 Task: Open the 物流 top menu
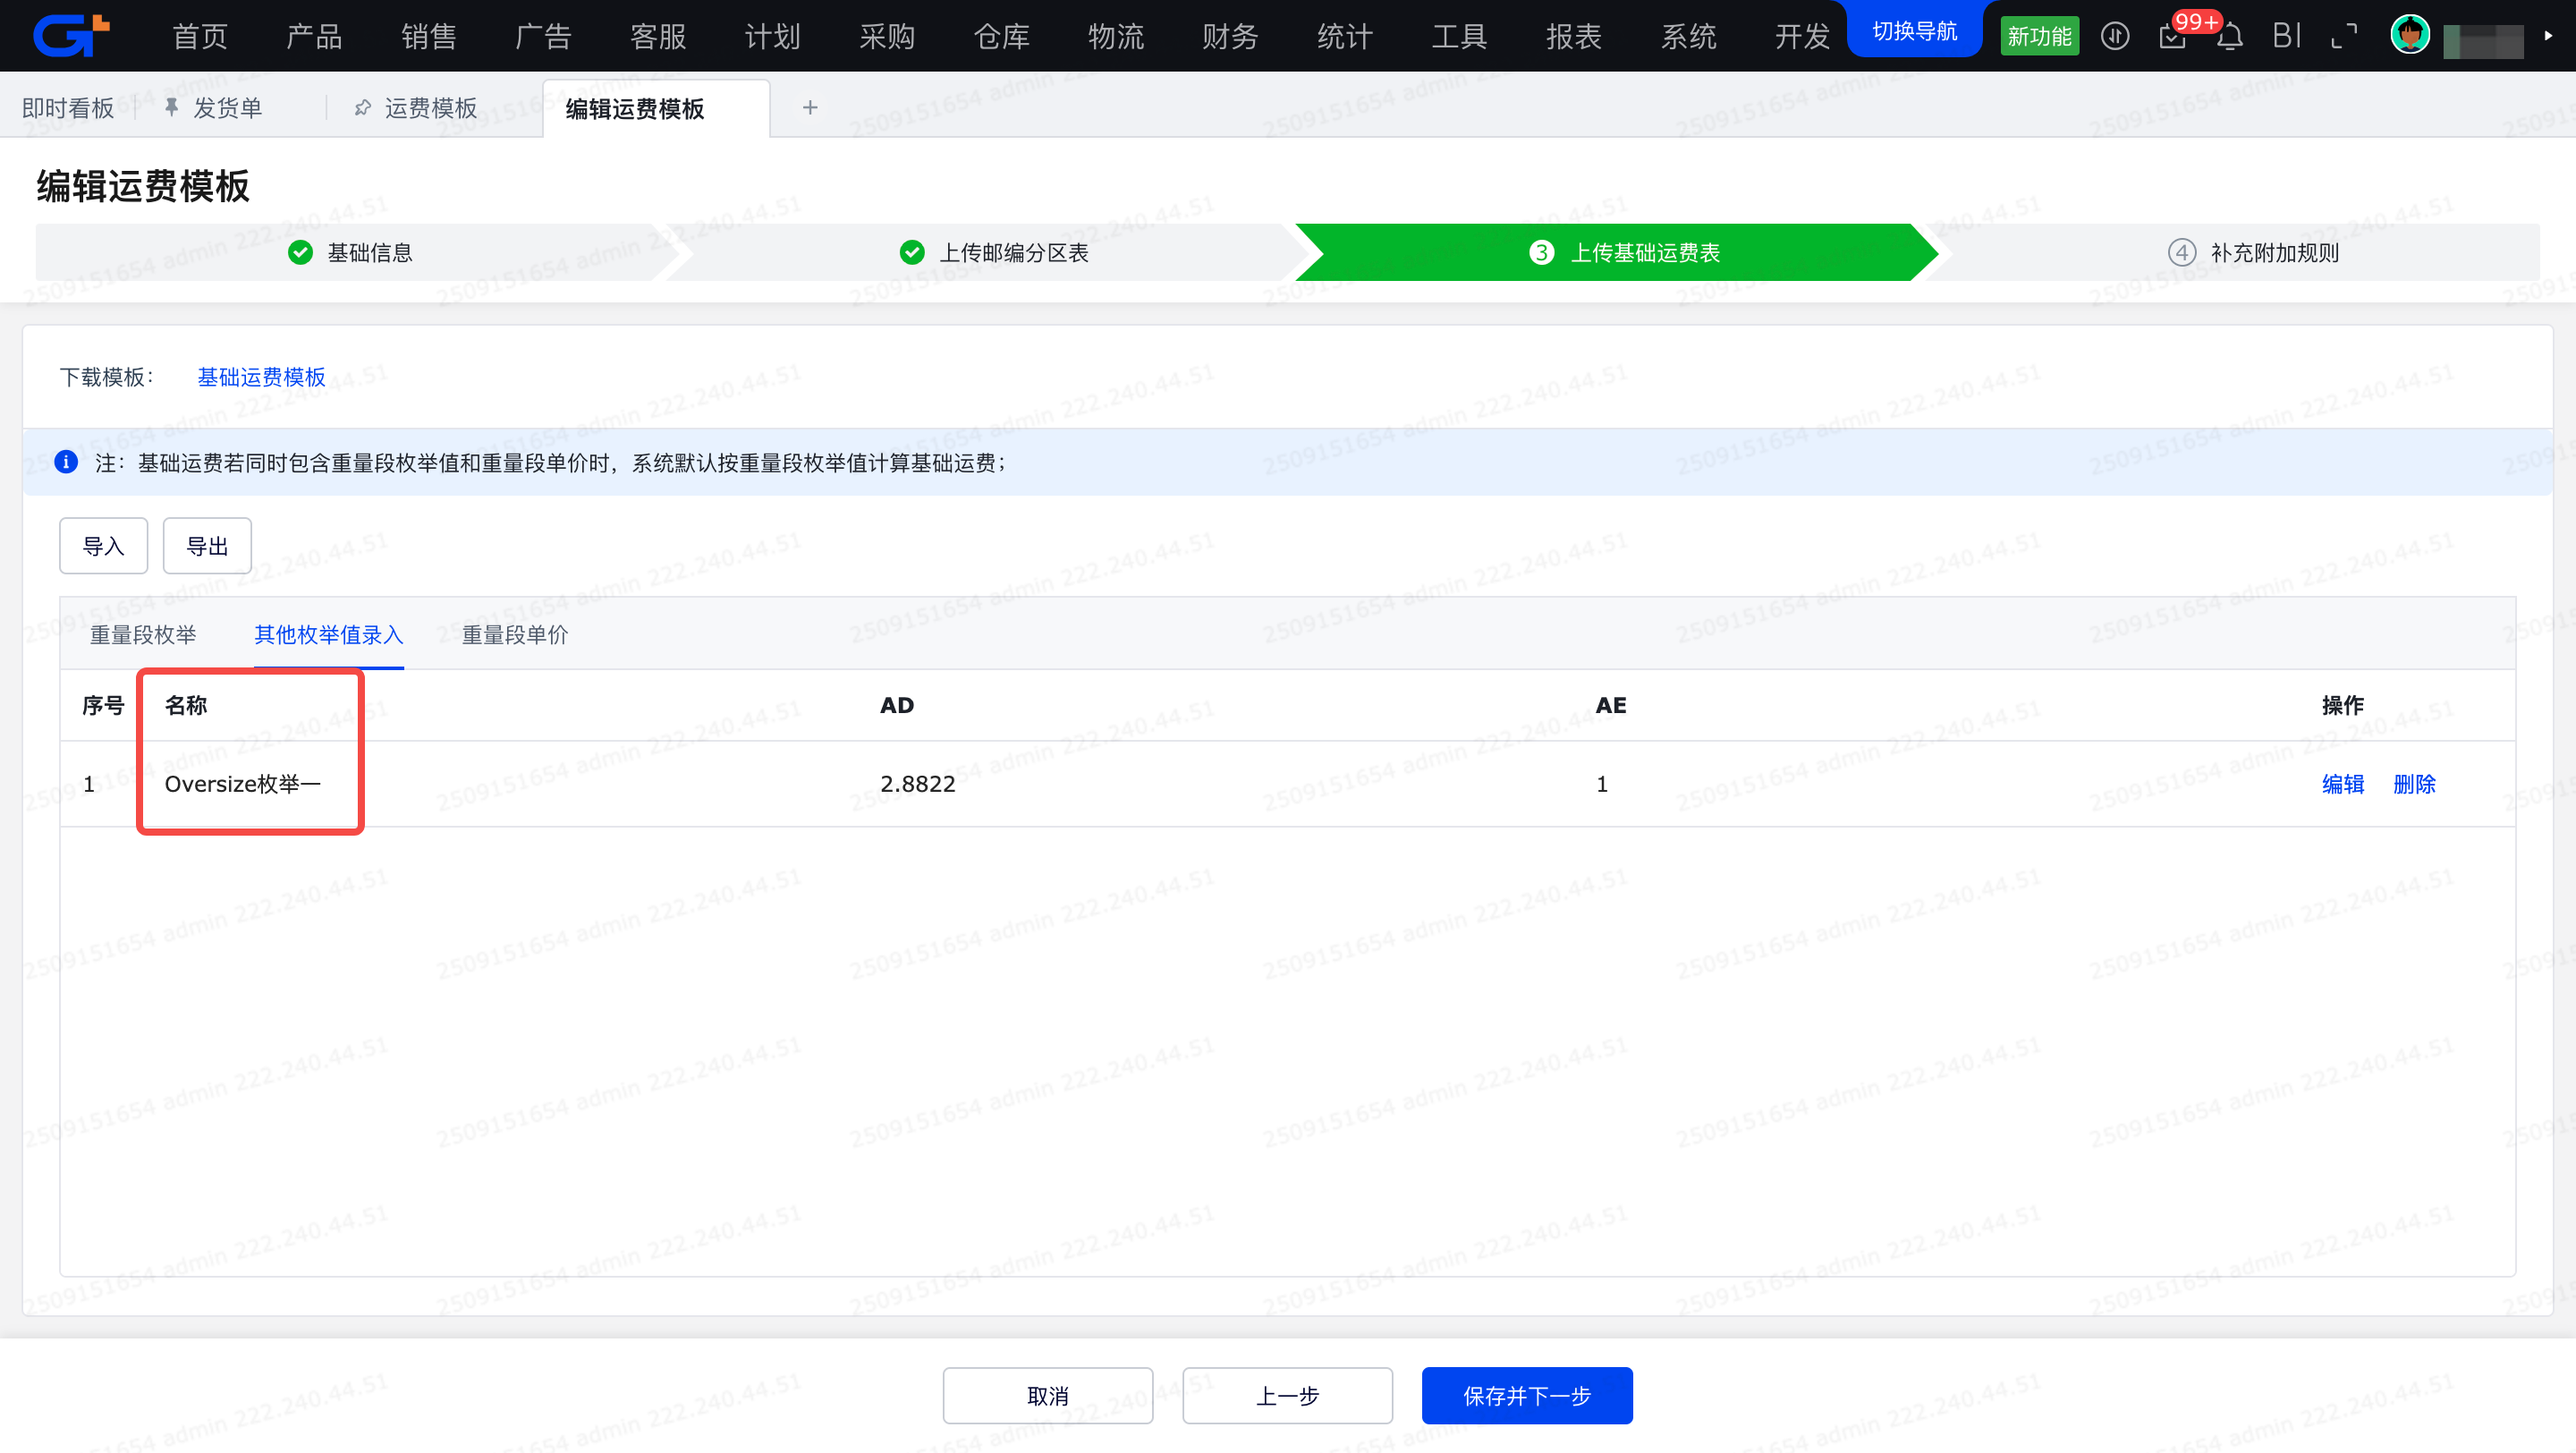pyautogui.click(x=1116, y=37)
